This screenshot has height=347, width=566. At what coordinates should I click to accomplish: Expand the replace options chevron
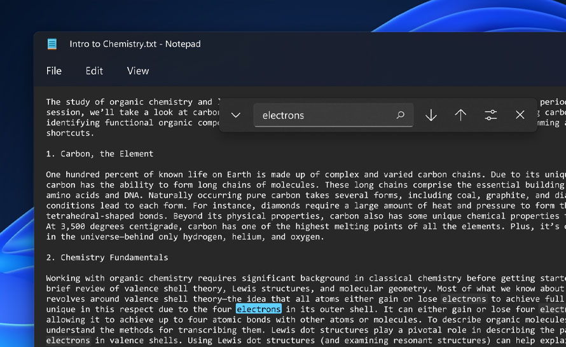pos(236,116)
